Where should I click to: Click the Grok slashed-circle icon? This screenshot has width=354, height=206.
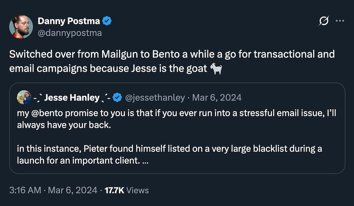pyautogui.click(x=323, y=21)
